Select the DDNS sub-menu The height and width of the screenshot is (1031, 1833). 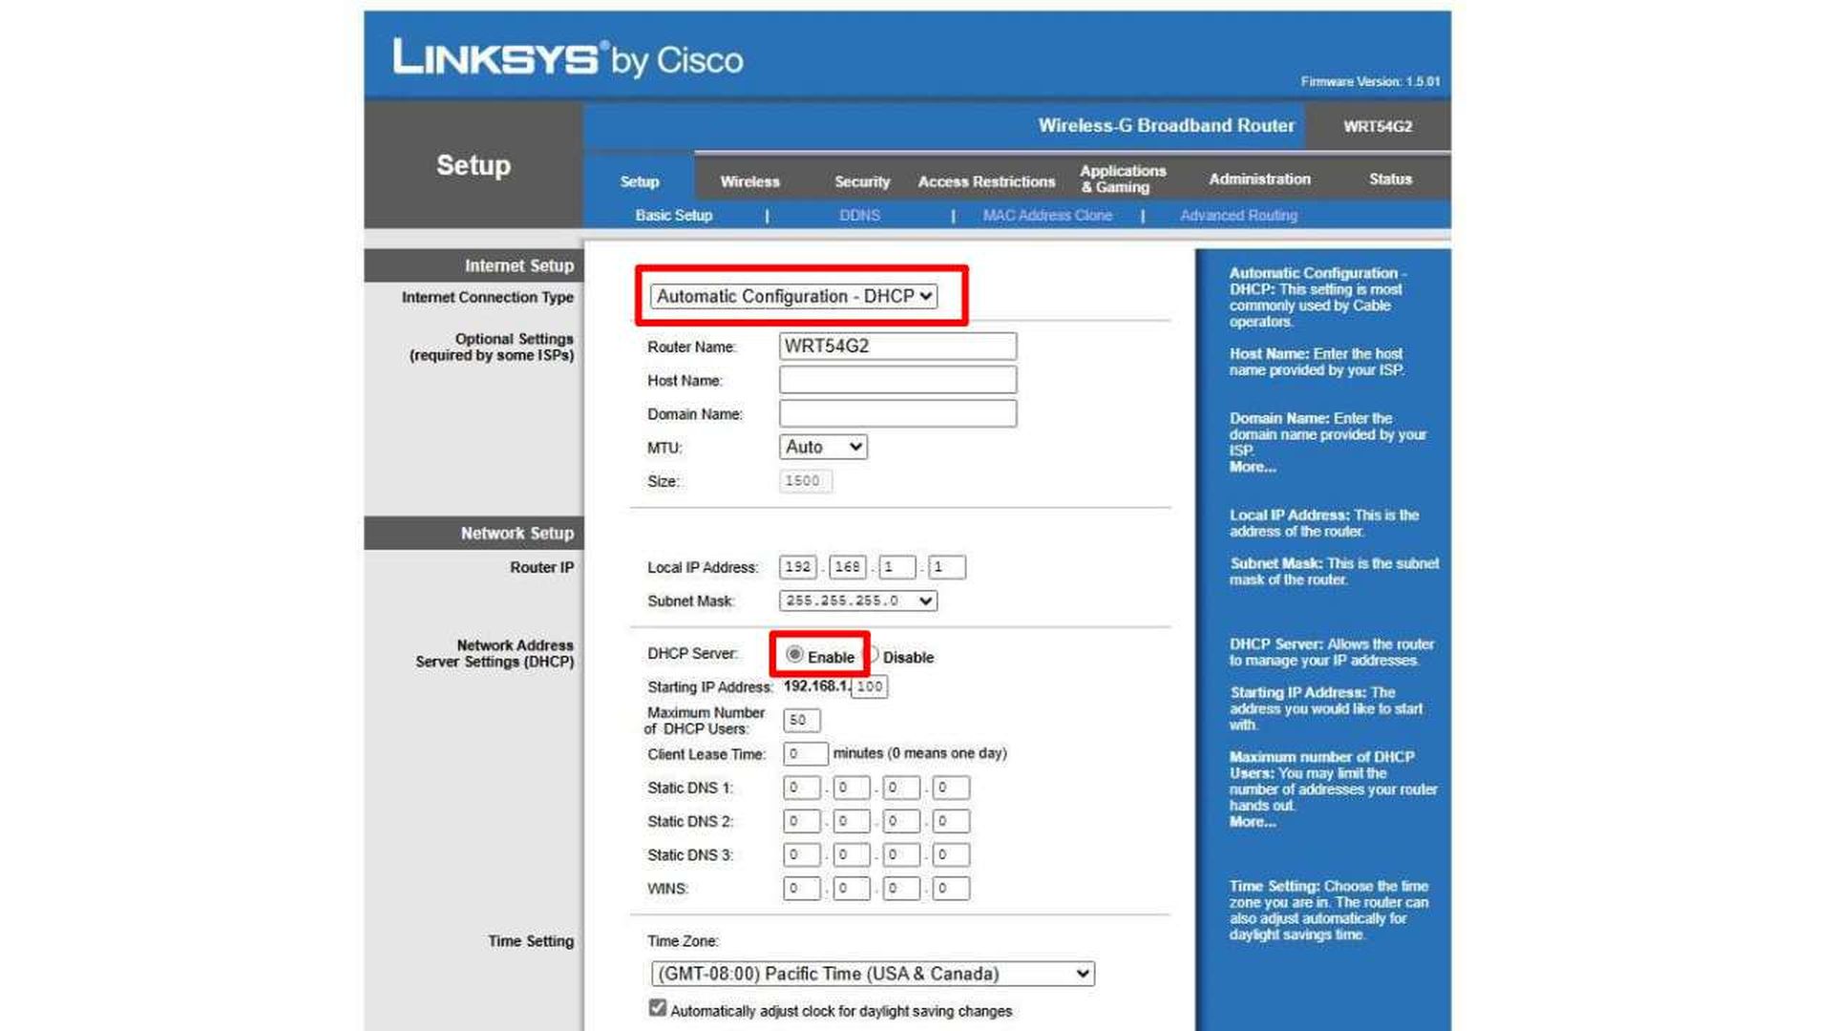pyautogui.click(x=859, y=215)
